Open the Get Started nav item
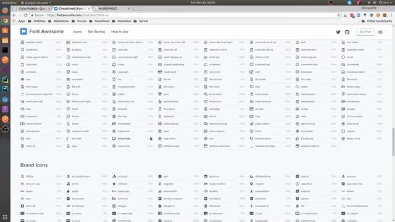This screenshot has width=395, height=222. pyautogui.click(x=96, y=31)
